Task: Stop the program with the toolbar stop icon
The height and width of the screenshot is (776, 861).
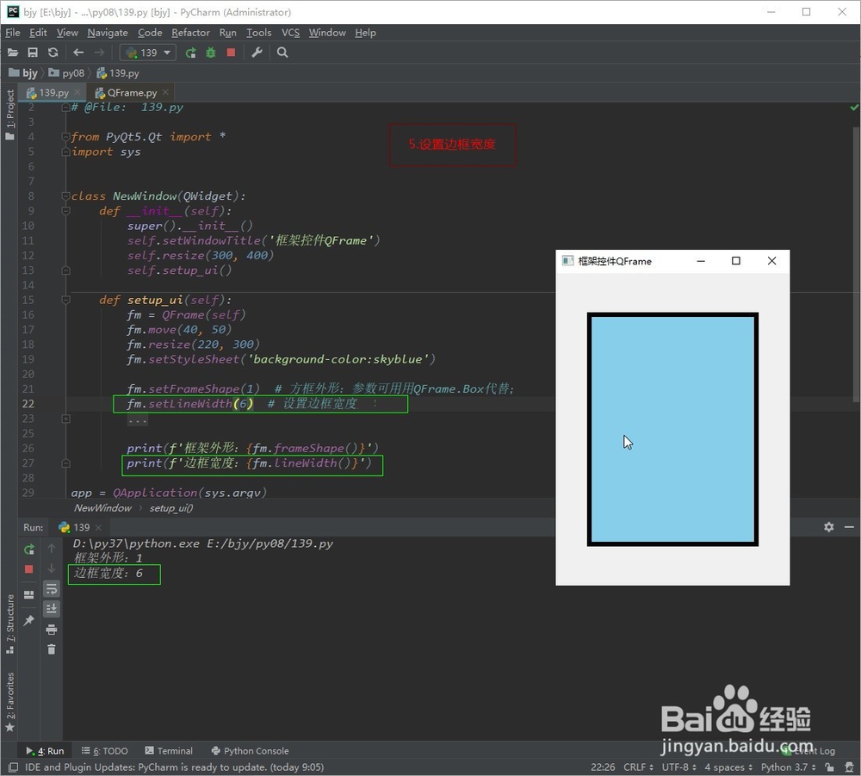Action: 231,53
